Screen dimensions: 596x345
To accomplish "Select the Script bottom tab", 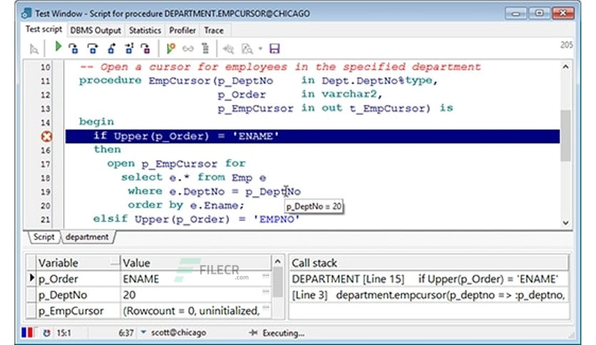I will 43,237.
